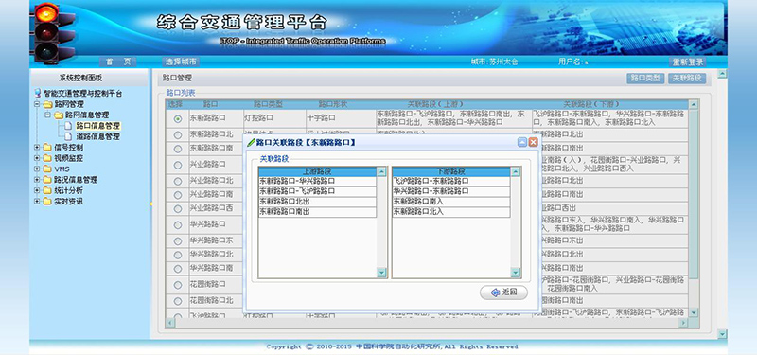Click table horizontal scroll-right arrow

[x=683, y=323]
